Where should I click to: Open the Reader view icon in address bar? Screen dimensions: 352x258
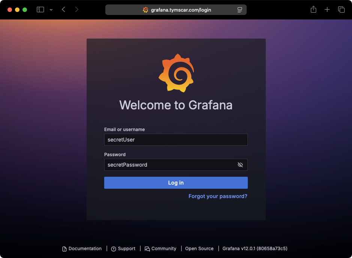click(x=240, y=10)
